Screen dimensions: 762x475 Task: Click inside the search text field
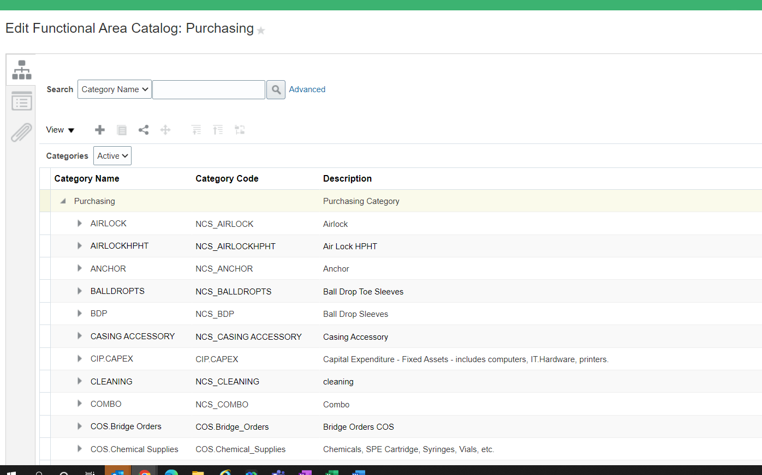tap(209, 89)
